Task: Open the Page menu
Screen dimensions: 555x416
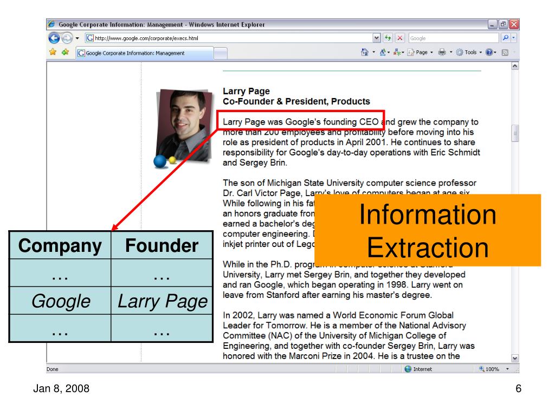Action: [420, 53]
